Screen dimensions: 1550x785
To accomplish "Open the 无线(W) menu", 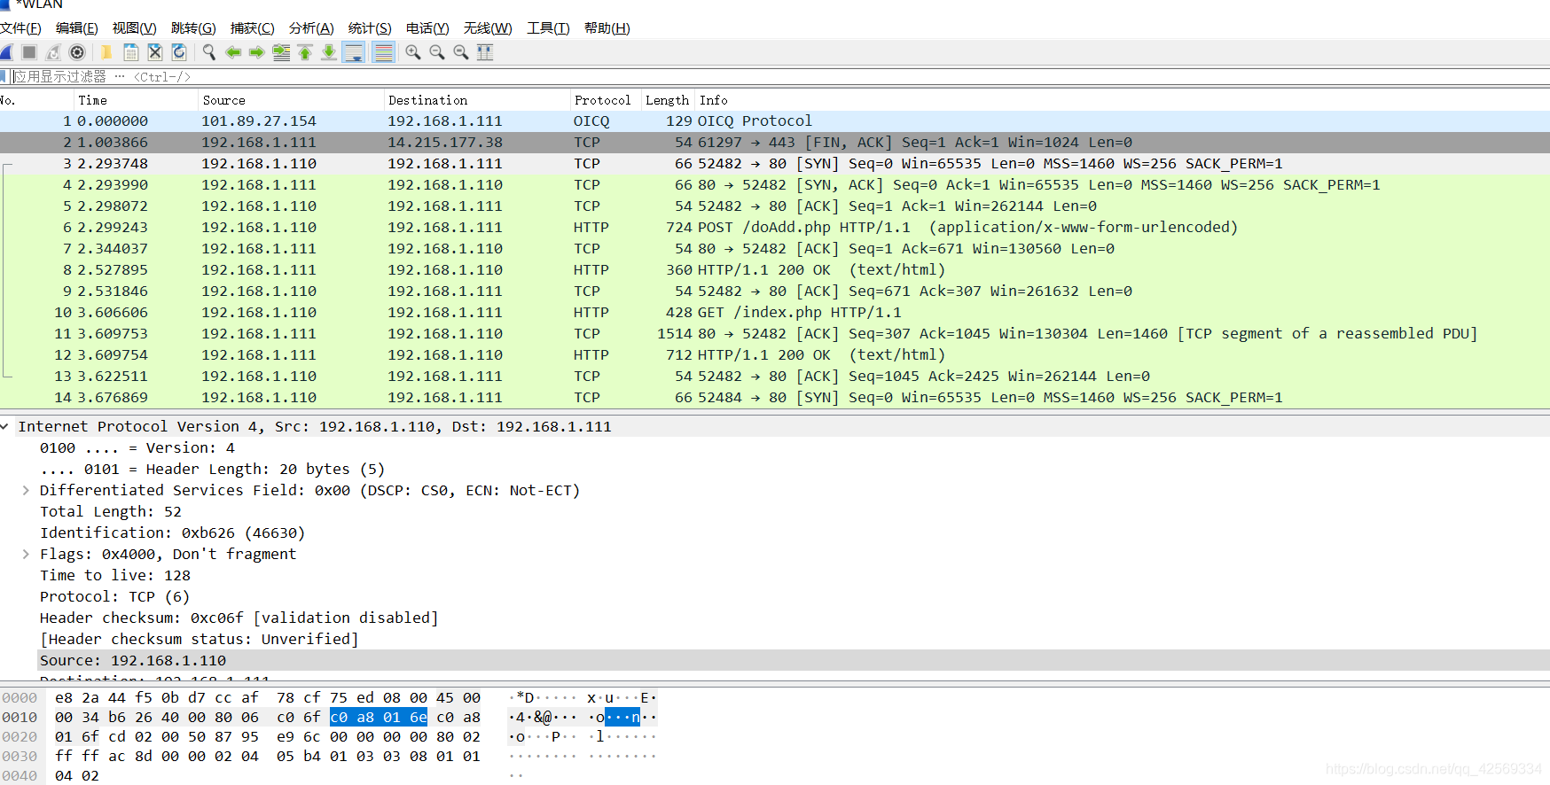I will tap(488, 28).
